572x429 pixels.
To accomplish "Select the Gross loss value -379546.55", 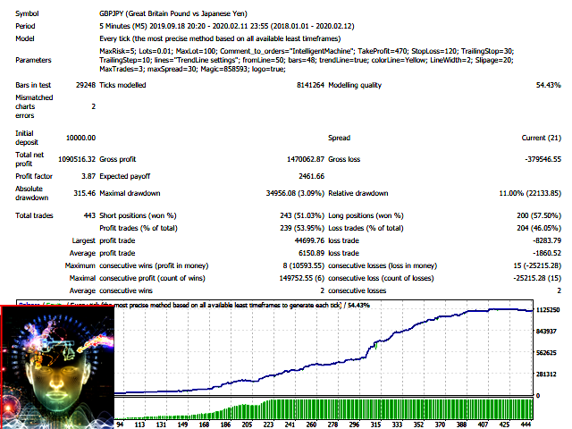I will [543, 159].
